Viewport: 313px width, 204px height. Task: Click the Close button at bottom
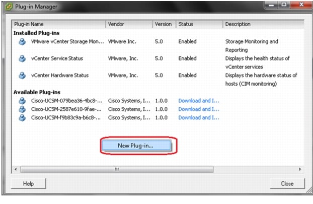[x=287, y=183]
